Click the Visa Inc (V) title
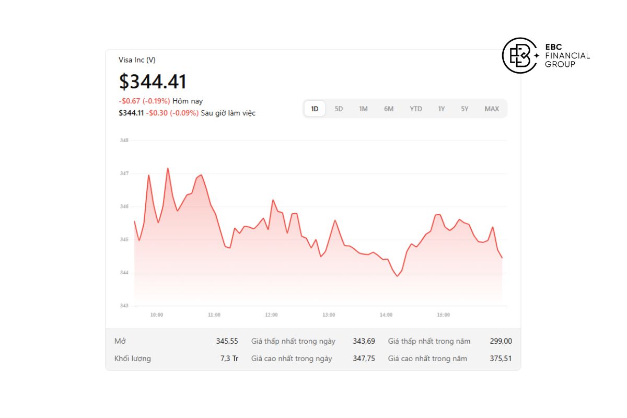Viewport: 627px width, 418px height. pos(137,60)
